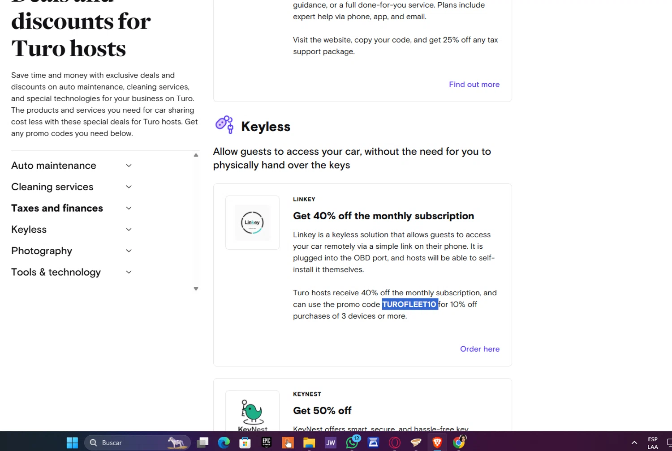Click the taskbar Buscar search box
This screenshot has width=672, height=451.
coord(137,442)
